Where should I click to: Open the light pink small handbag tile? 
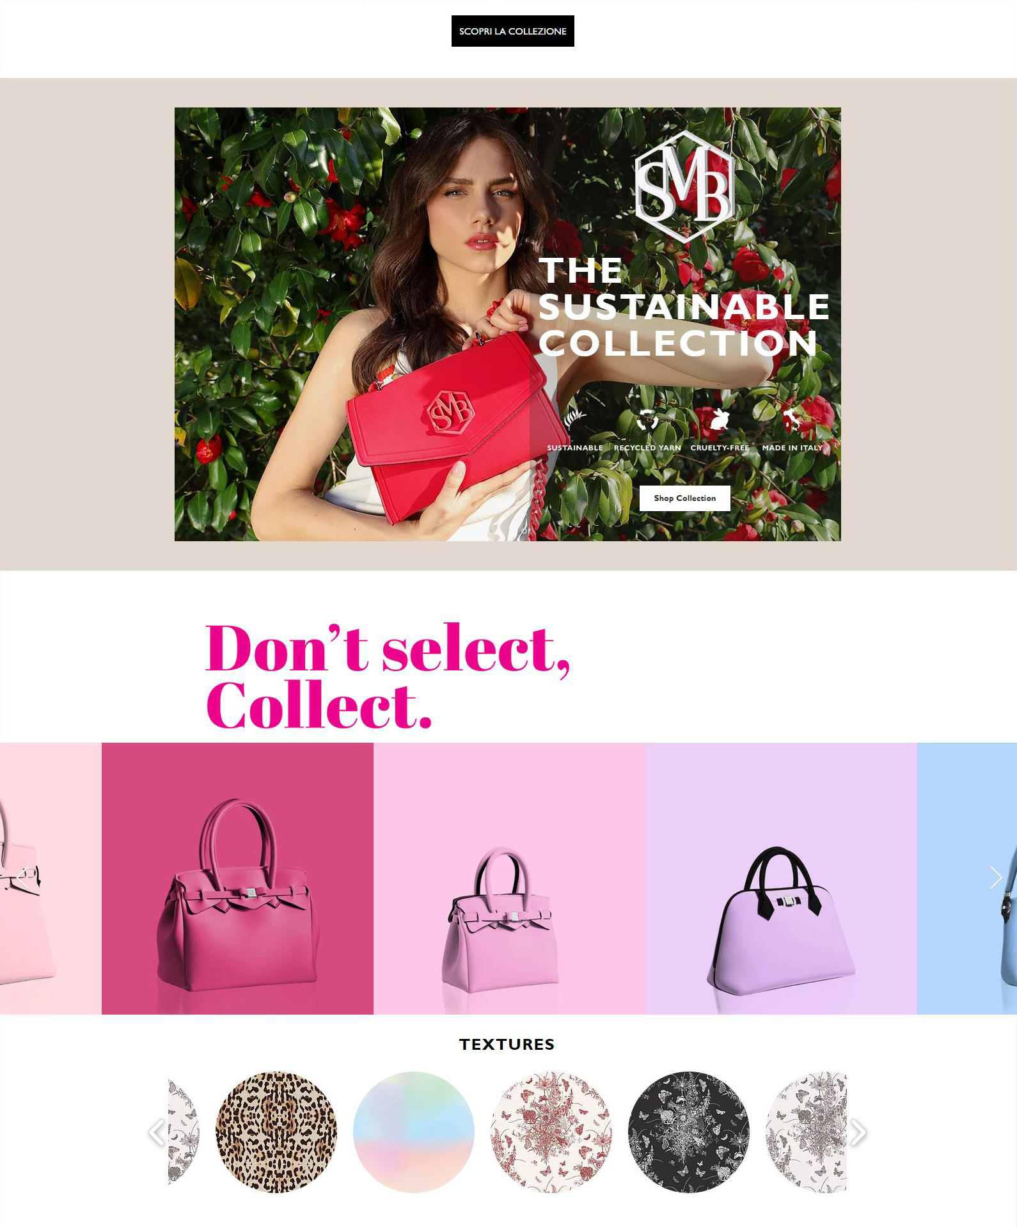509,878
